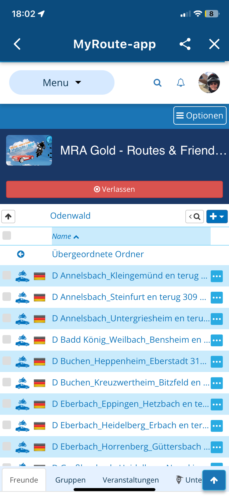Viewport: 229px width, 496px height.
Task: Expand the Menu dropdown
Action: click(62, 82)
